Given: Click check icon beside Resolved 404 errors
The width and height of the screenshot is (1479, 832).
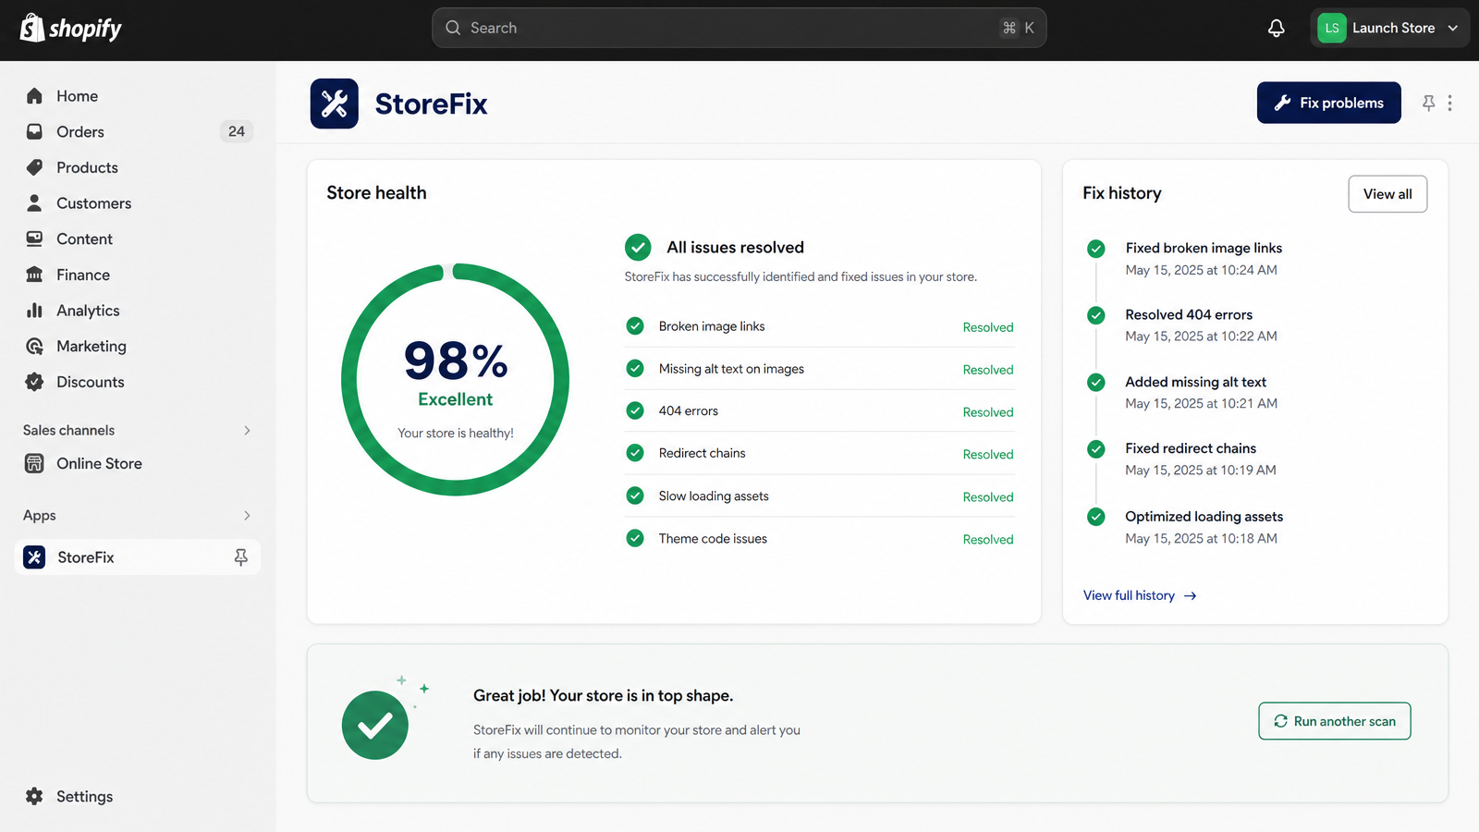Looking at the screenshot, I should click(x=1096, y=315).
